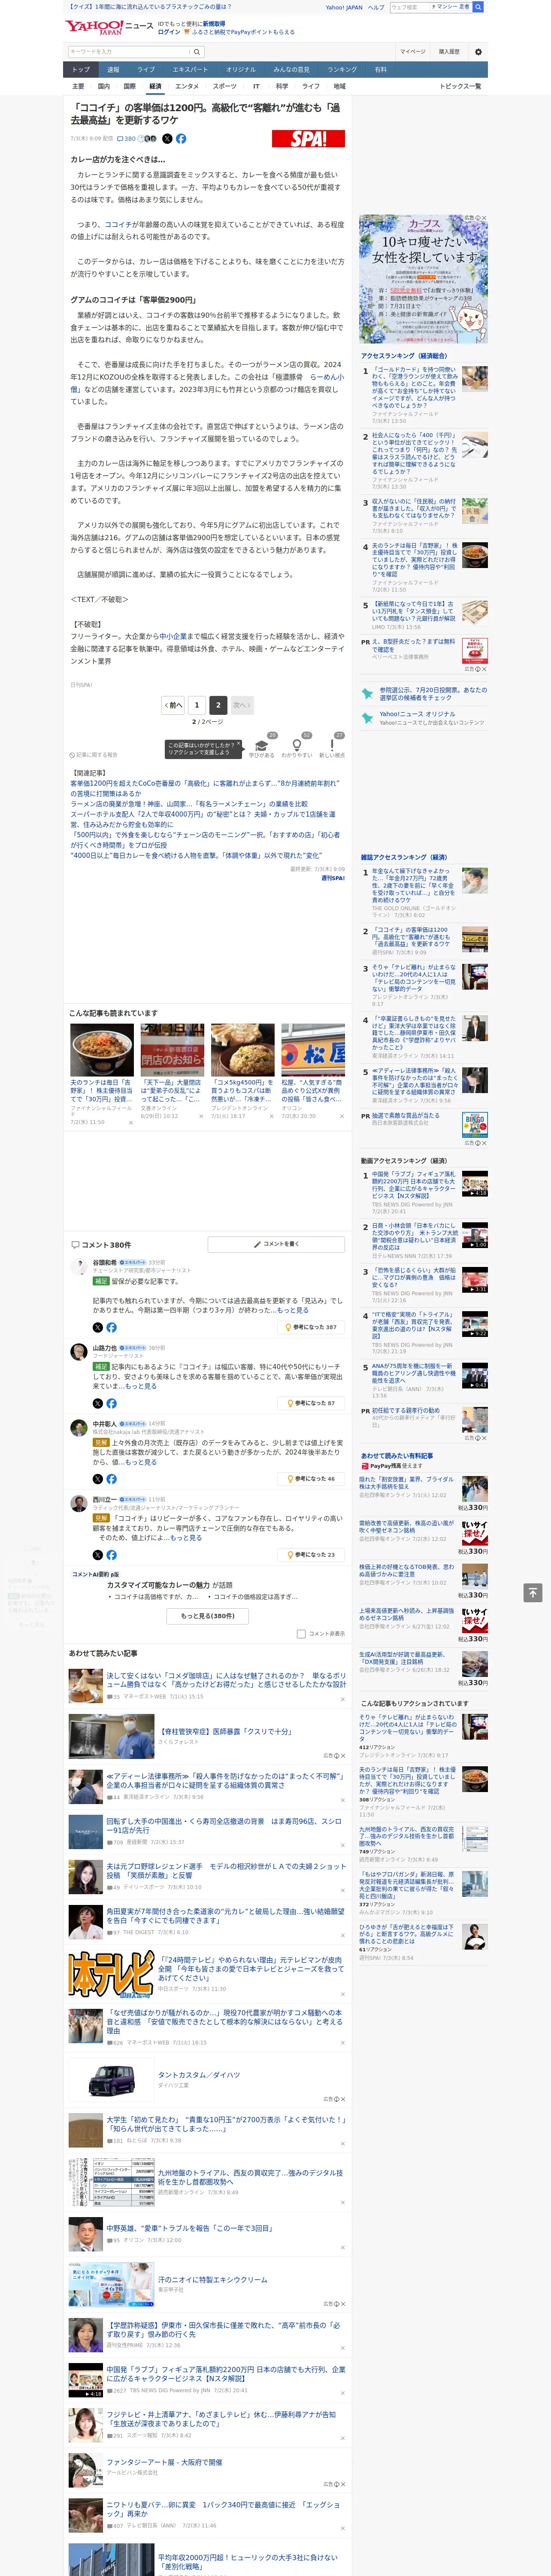Image resolution: width=551 pixels, height=2576 pixels.
Task: Open マイページ link
Action: click(413, 51)
